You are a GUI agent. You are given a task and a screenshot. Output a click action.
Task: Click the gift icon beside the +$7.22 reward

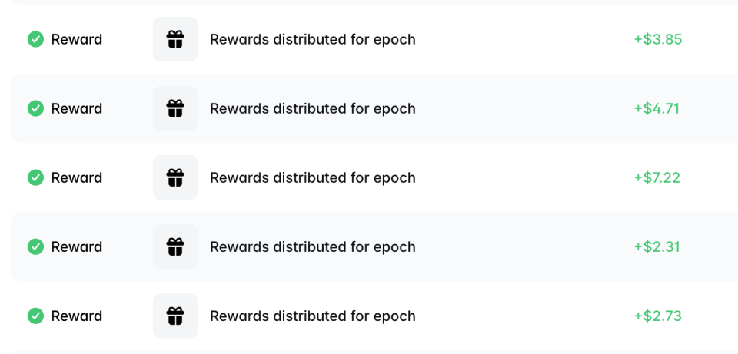click(175, 177)
